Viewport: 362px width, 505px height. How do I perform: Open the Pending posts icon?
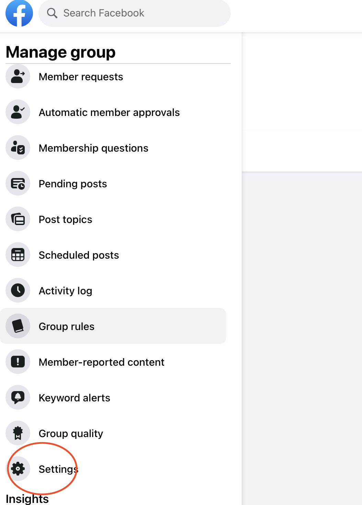(x=18, y=183)
